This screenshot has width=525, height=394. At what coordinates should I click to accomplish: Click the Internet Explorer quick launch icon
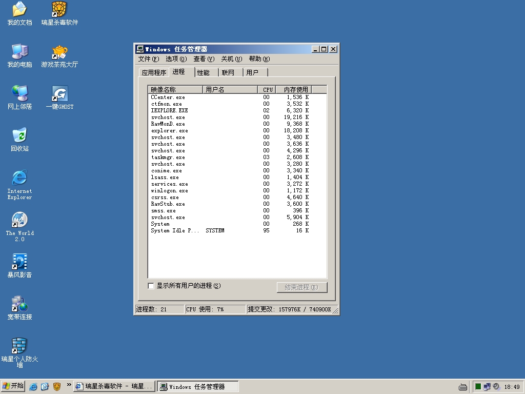tap(33, 386)
